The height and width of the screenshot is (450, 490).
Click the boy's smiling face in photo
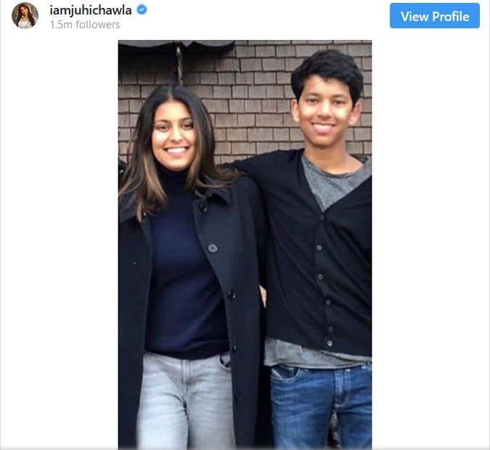point(324,112)
